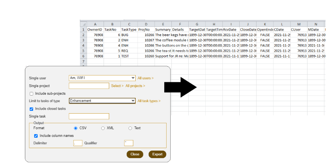Click the All projects link

(135, 86)
